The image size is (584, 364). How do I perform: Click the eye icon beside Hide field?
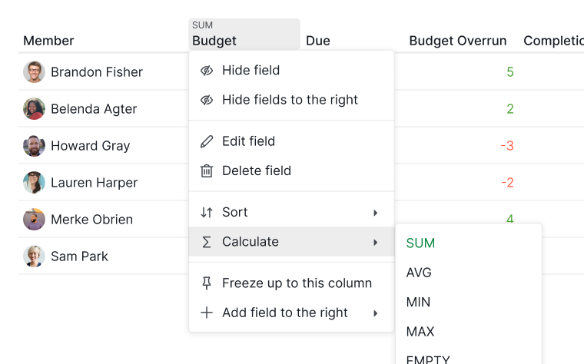(207, 71)
